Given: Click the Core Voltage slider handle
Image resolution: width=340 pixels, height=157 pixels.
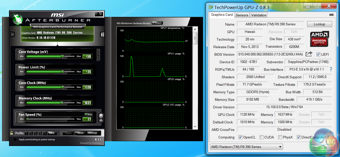Looking at the screenshot, I should (x=62, y=56).
